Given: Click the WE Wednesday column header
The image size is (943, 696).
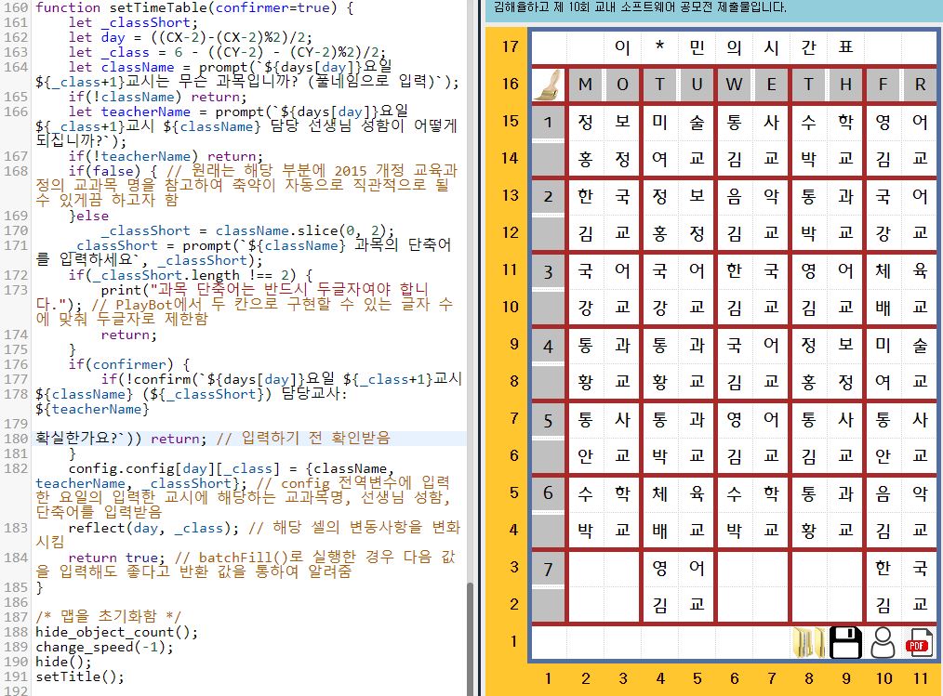Looking at the screenshot, I should pos(752,85).
